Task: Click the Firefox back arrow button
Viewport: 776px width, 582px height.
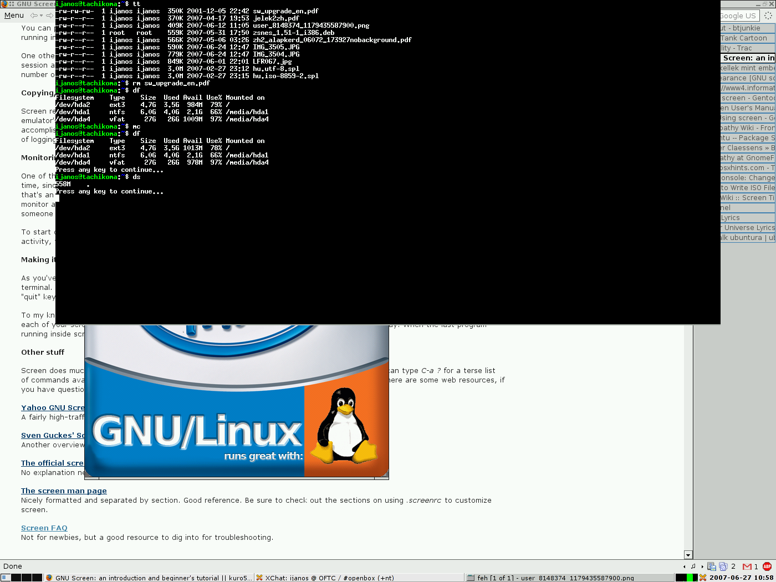Action: (x=34, y=16)
